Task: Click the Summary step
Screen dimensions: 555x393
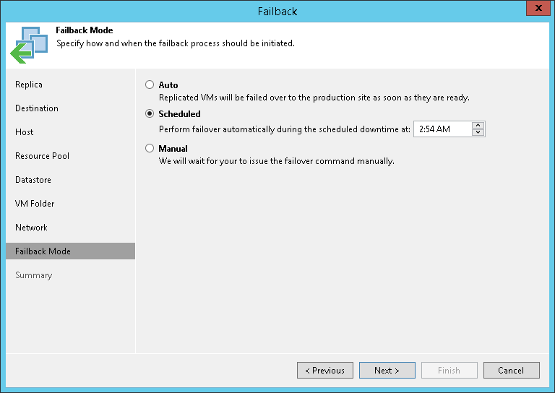Action: pos(33,275)
